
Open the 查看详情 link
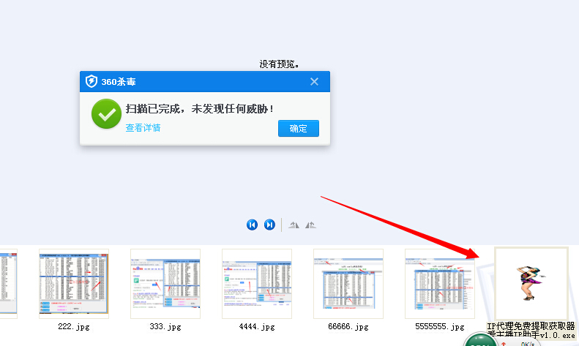click(143, 127)
